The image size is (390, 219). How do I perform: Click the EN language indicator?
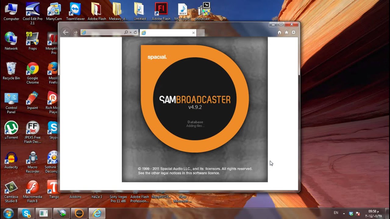pos(336,213)
